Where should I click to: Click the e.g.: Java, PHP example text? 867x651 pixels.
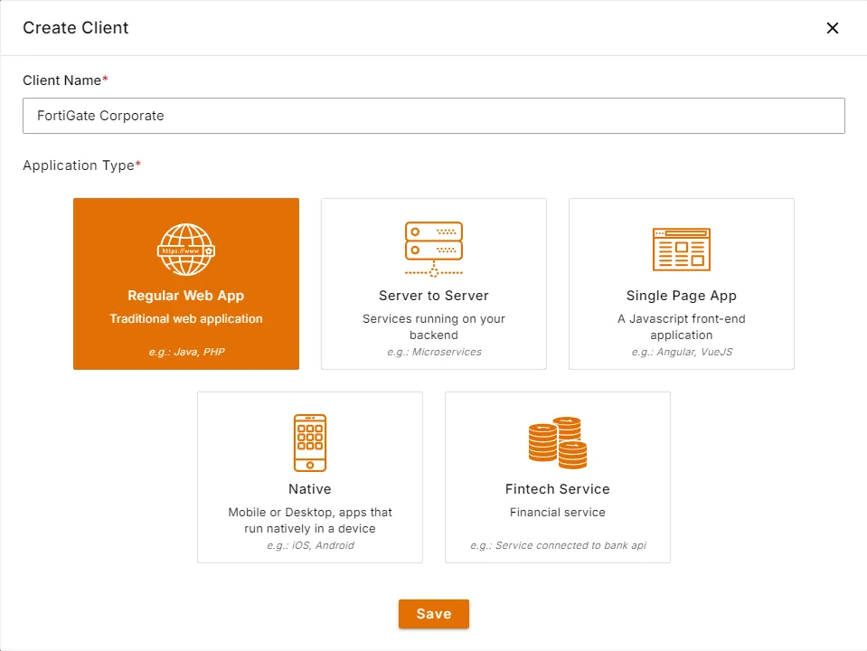[x=185, y=352]
